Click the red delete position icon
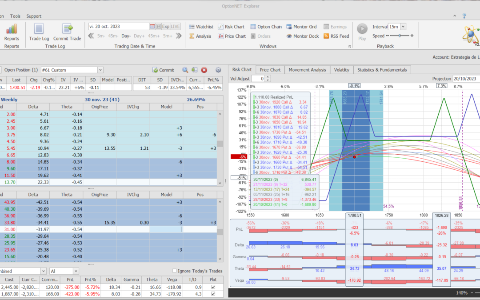The height and width of the screenshot is (300, 480). 204,70
